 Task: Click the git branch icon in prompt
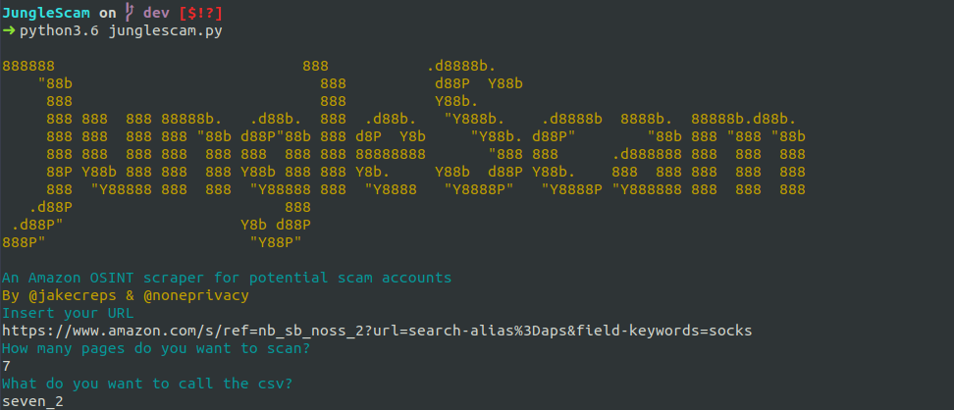[129, 13]
